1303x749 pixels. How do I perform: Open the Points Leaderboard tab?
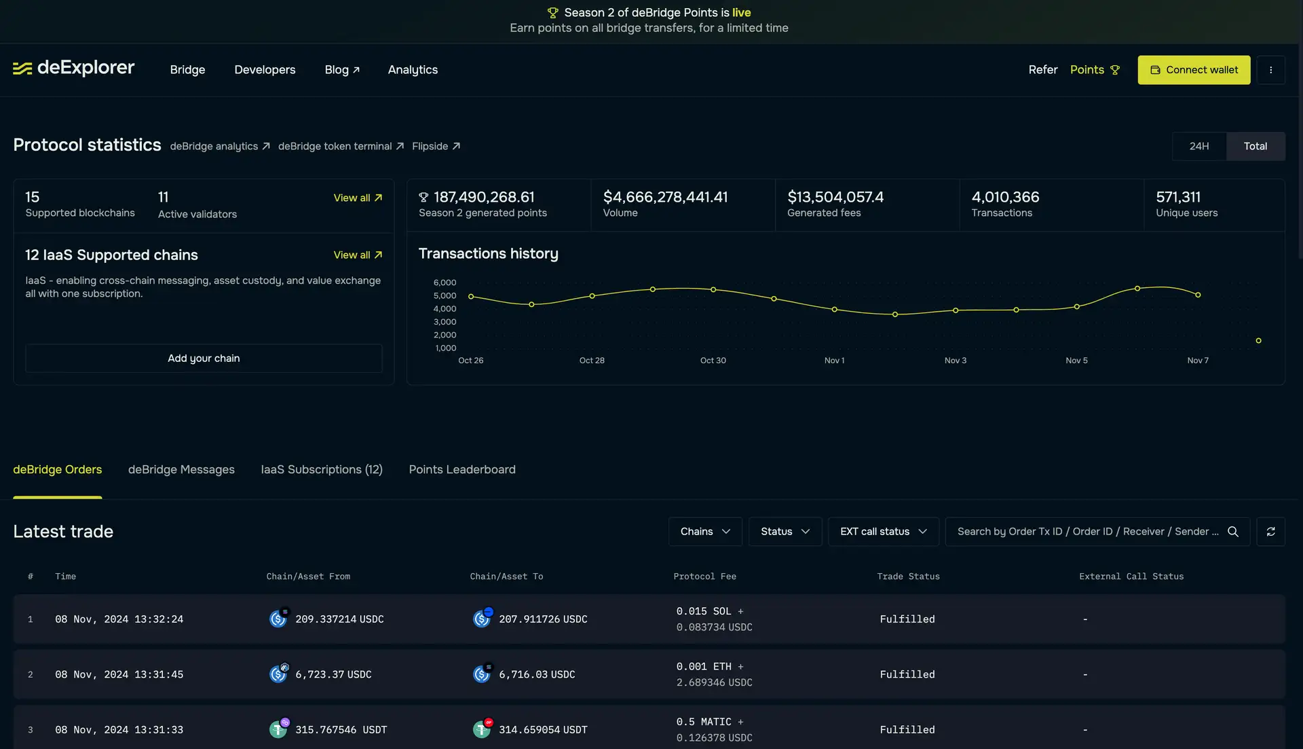[462, 470]
